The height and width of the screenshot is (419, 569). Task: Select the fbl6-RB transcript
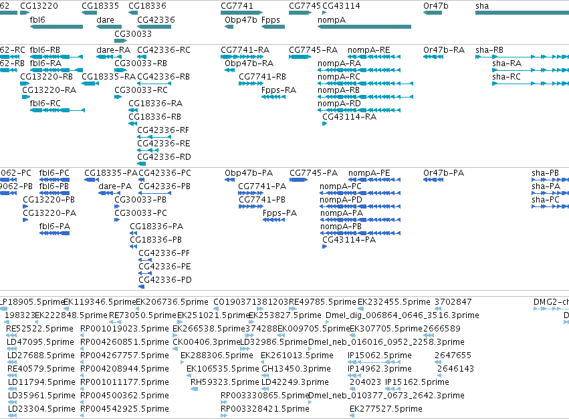coord(45,49)
